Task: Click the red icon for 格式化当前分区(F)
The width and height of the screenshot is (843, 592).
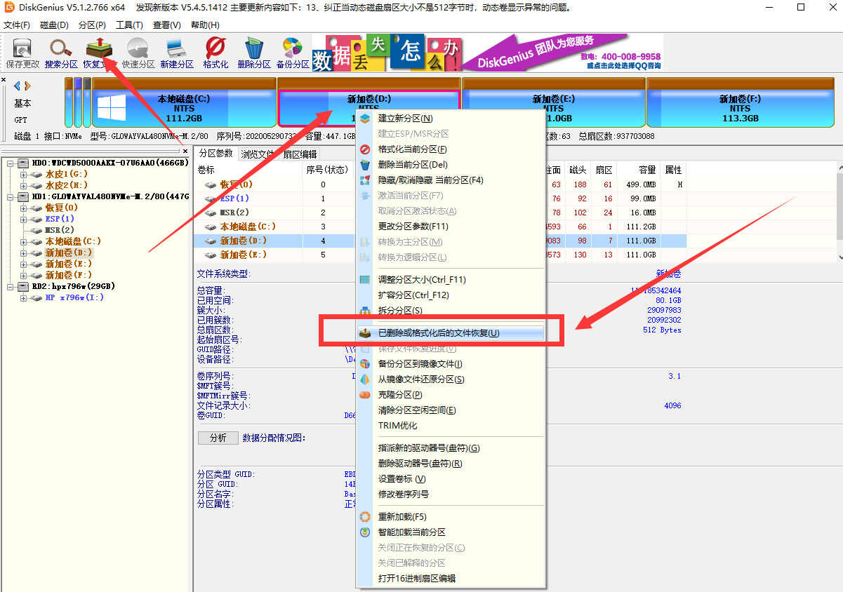Action: click(x=364, y=149)
